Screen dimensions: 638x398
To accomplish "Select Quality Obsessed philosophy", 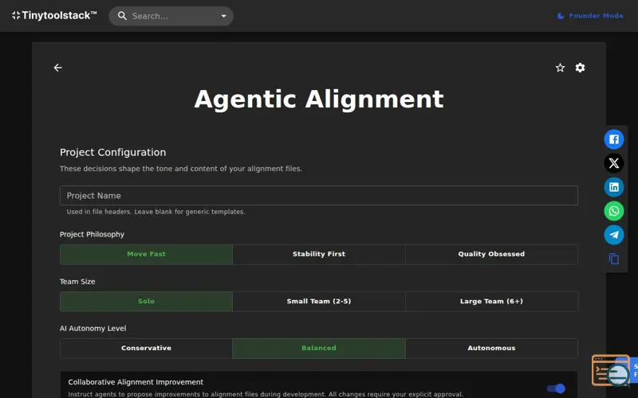I will (491, 254).
